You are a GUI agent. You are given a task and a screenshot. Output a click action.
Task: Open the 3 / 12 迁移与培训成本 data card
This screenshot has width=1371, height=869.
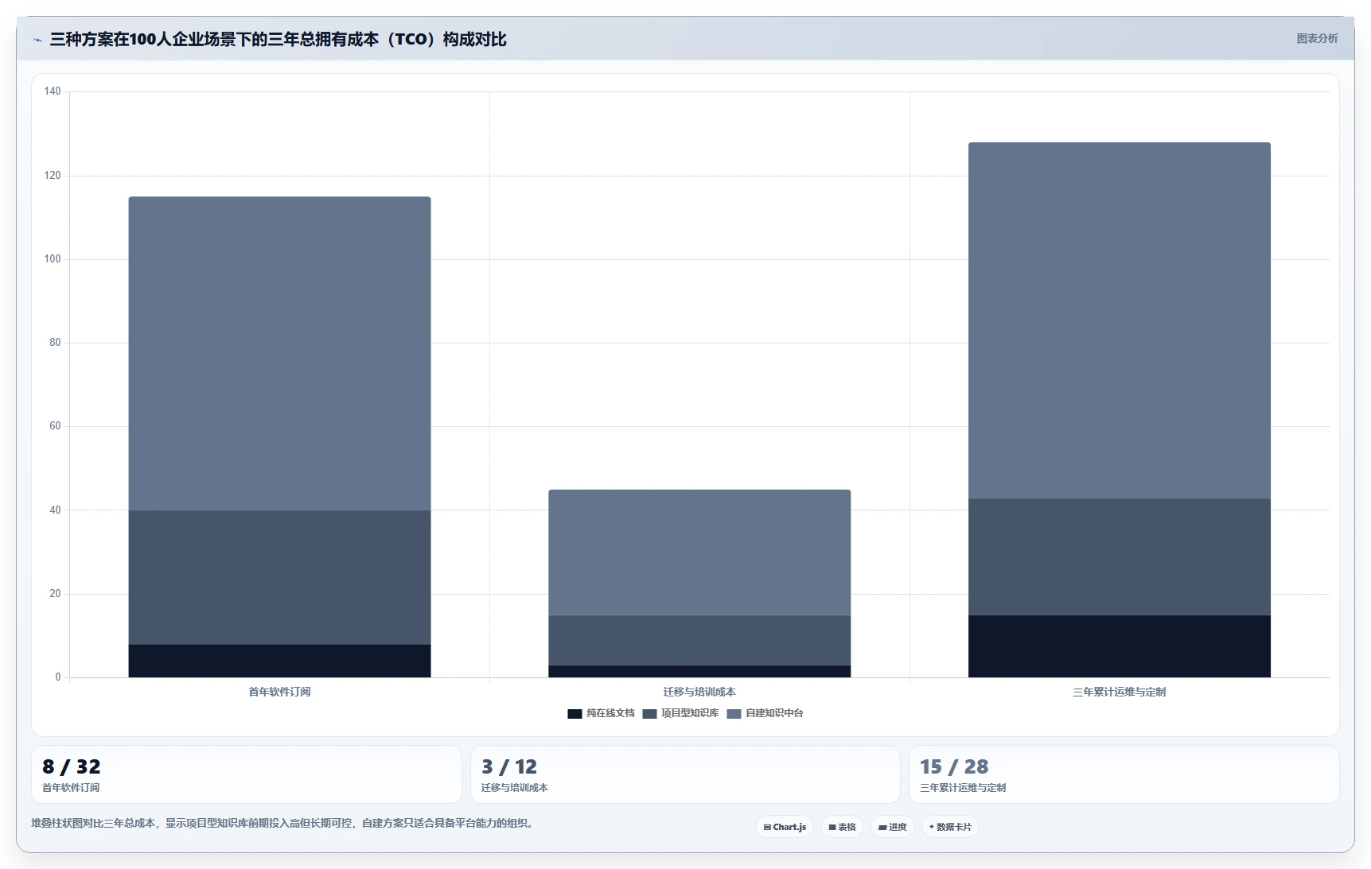tap(685, 774)
